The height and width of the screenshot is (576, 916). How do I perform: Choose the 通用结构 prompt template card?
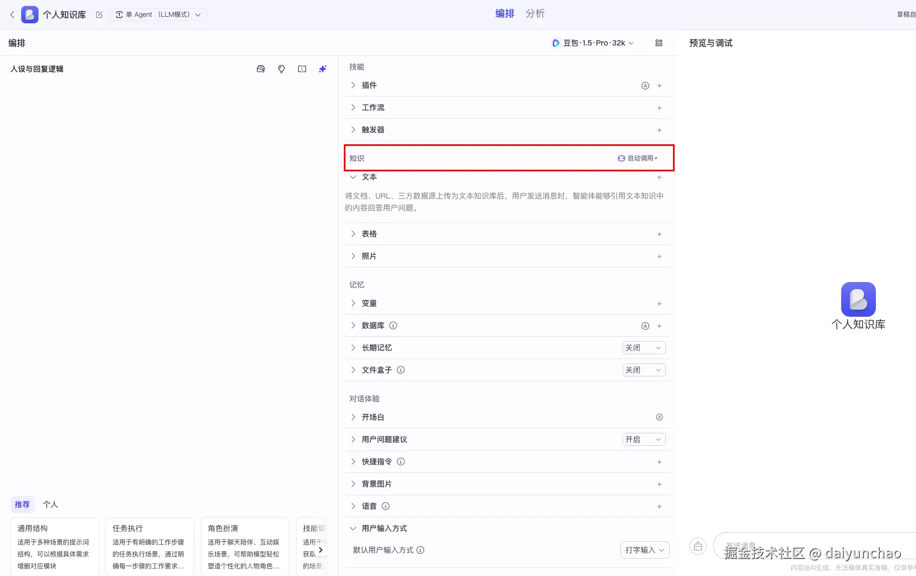55,547
